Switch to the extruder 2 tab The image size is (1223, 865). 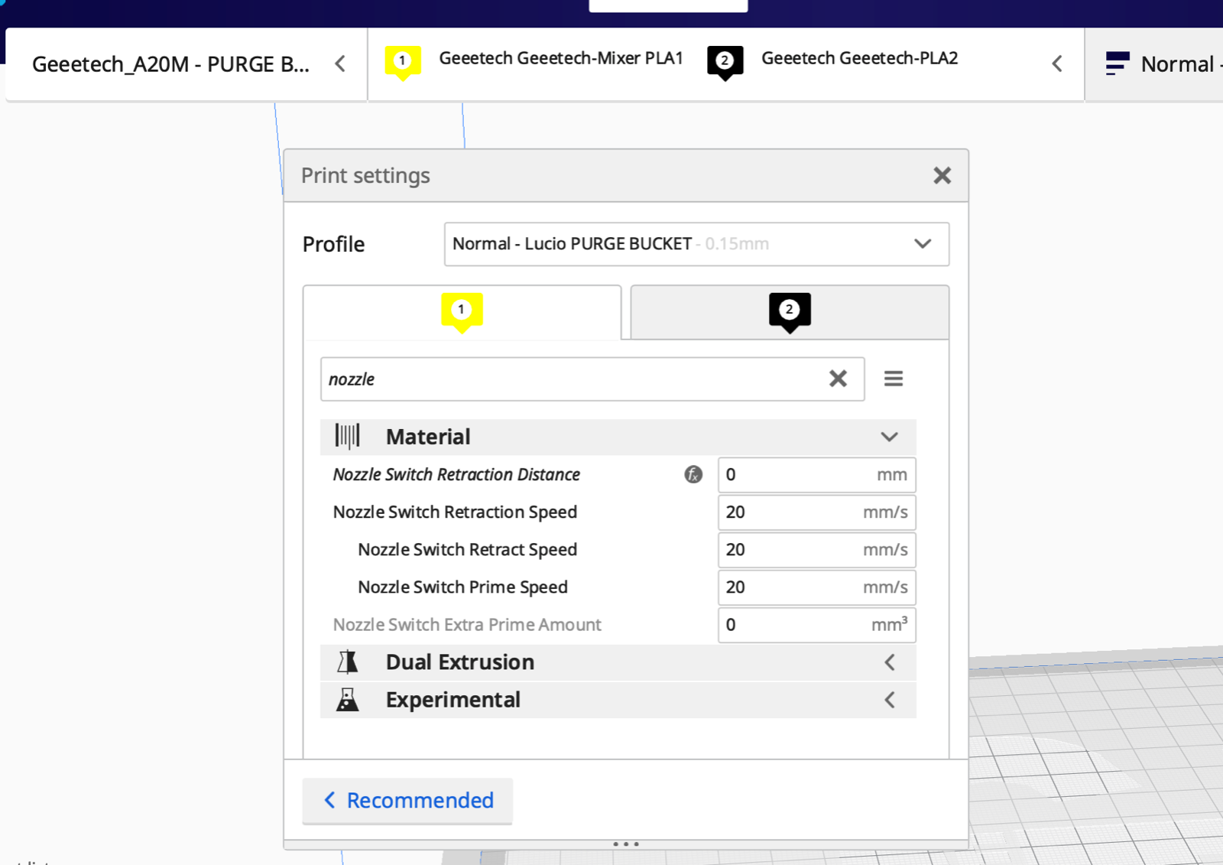coord(789,312)
